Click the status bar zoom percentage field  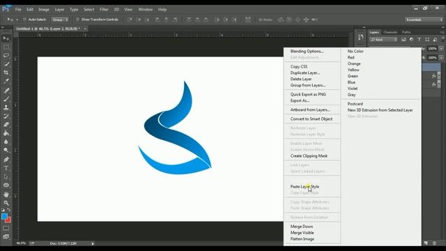click(x=21, y=243)
